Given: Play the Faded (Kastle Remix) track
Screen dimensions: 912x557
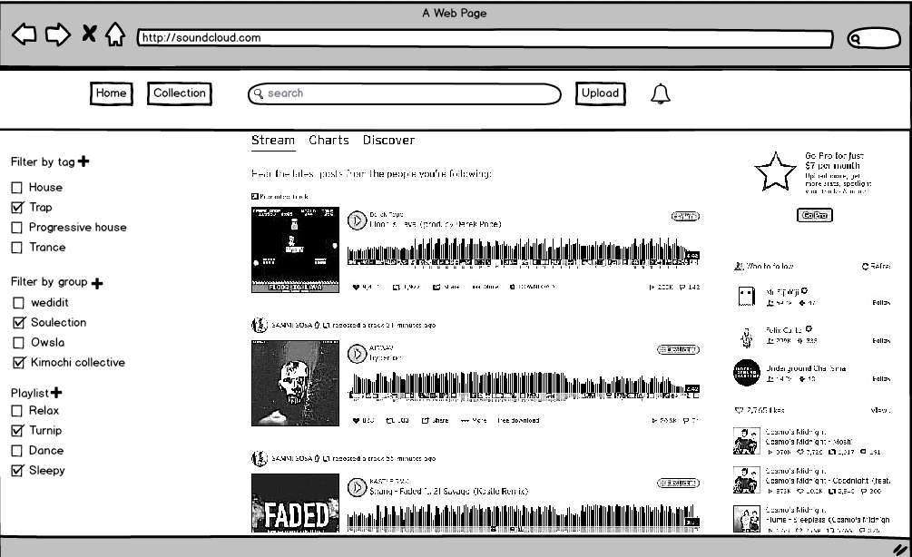Looking at the screenshot, I should point(356,487).
